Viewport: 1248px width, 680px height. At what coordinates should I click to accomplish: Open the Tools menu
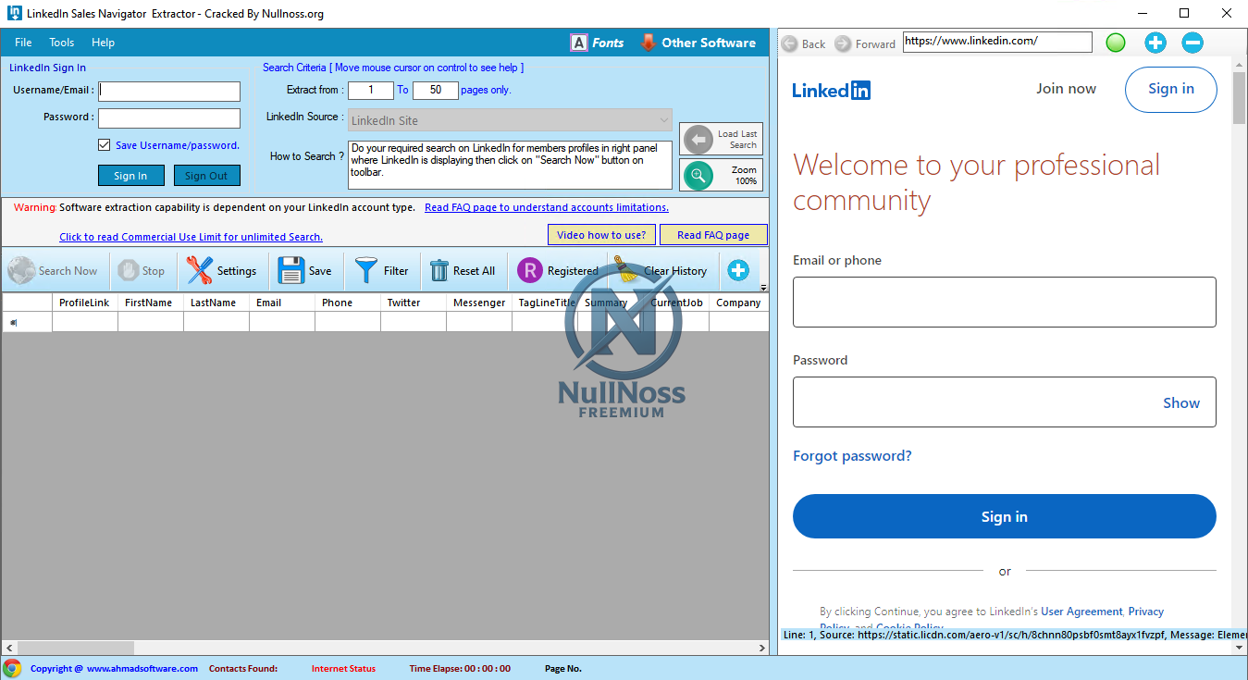click(x=61, y=42)
